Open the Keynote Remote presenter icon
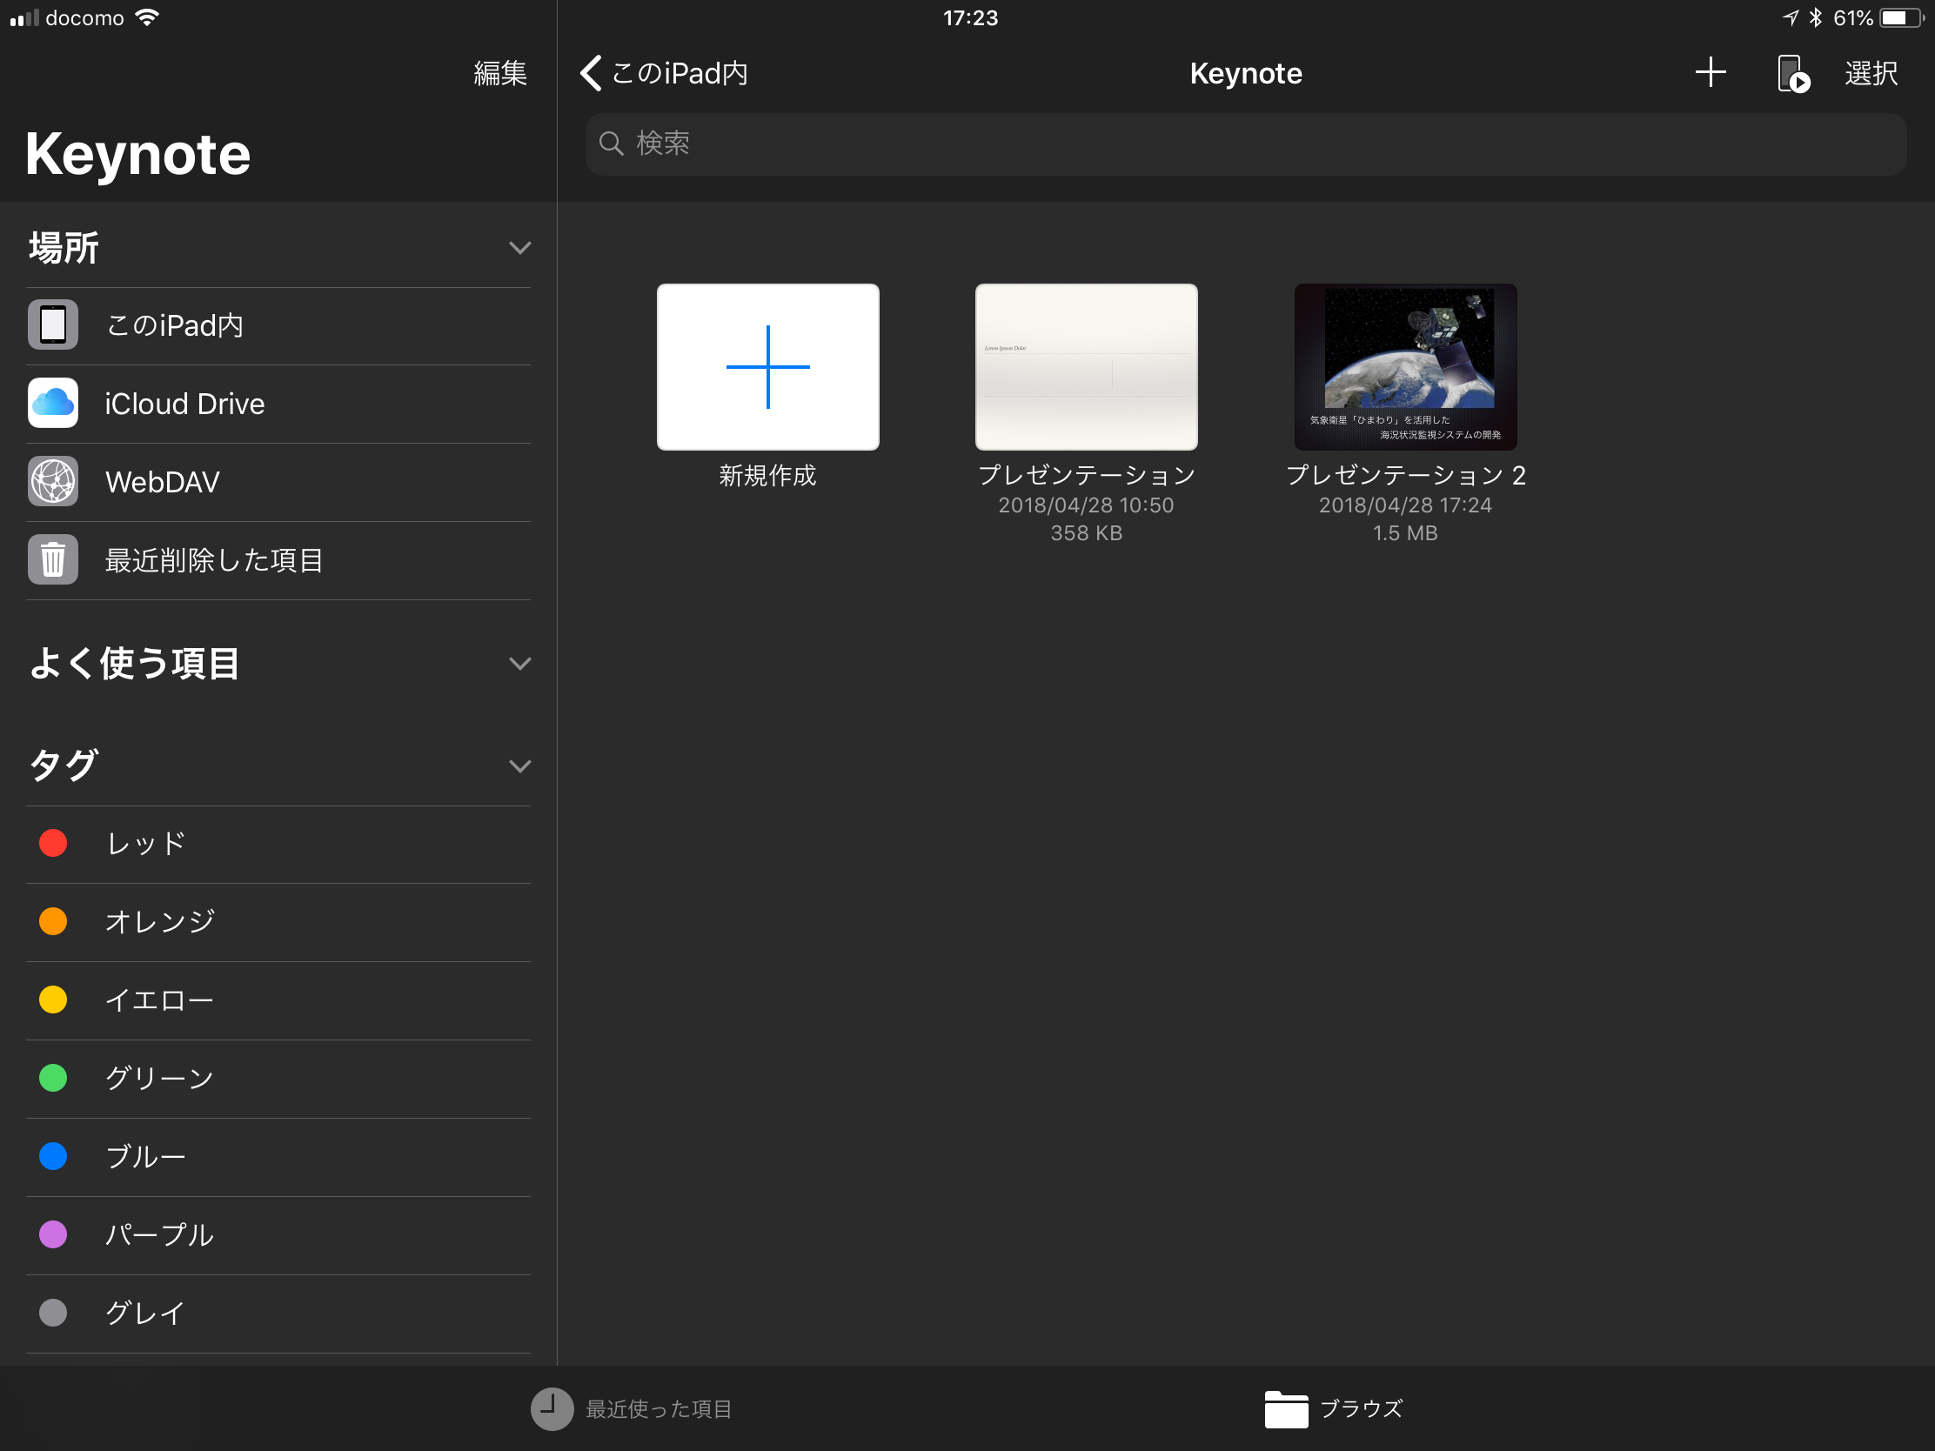1935x1451 pixels. click(1792, 73)
